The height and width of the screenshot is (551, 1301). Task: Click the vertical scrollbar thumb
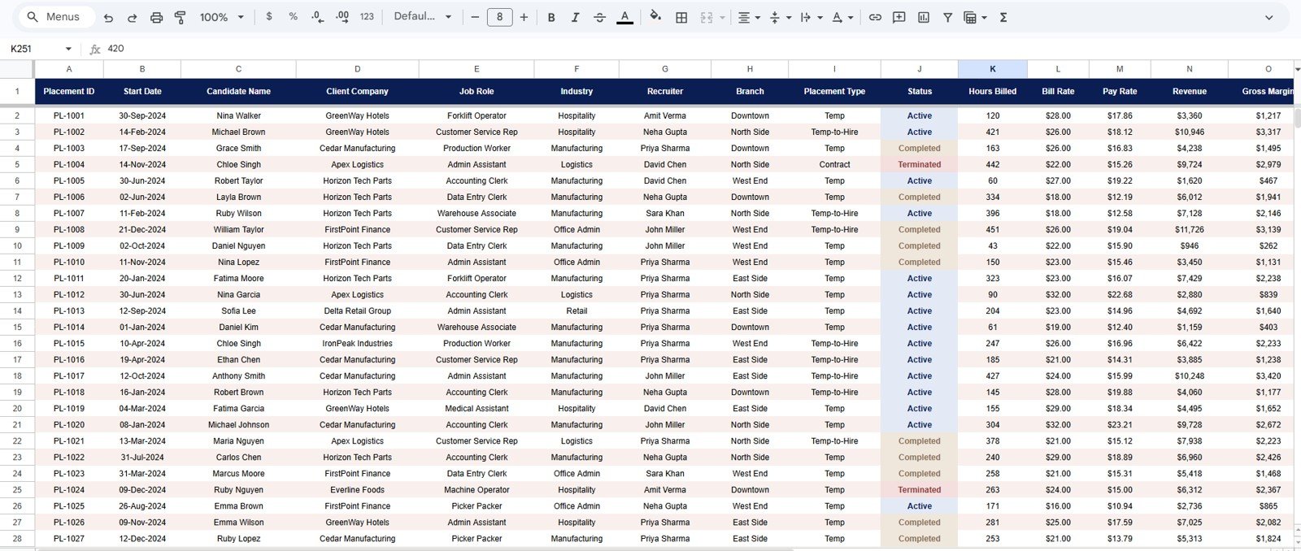(1297, 118)
